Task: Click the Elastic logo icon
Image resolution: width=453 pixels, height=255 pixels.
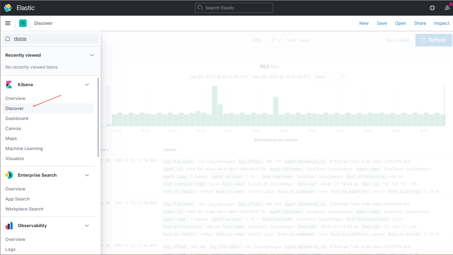Action: click(8, 8)
